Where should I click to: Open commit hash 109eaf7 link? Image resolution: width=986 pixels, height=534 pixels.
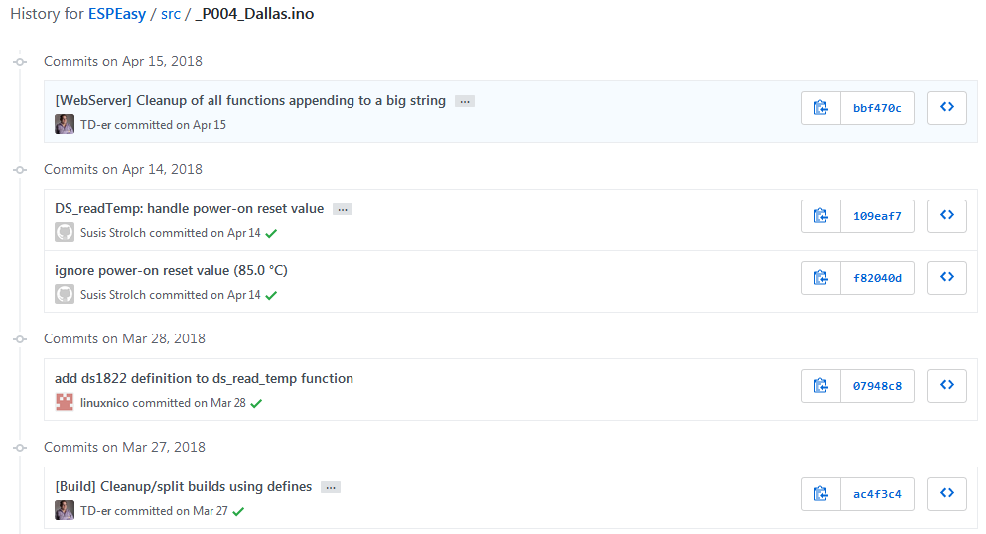877,216
